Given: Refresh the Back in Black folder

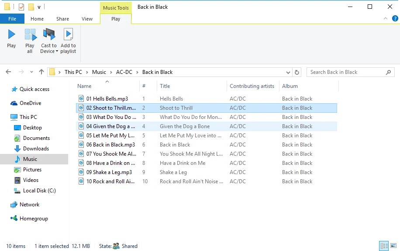Looking at the screenshot, I should pos(297,72).
